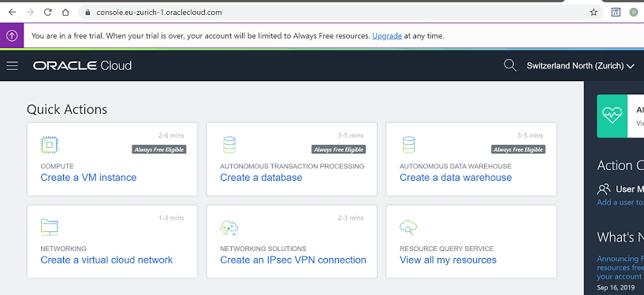The width and height of the screenshot is (644, 295).
Task: Click the Oracle Cloud logo
Action: coord(82,65)
